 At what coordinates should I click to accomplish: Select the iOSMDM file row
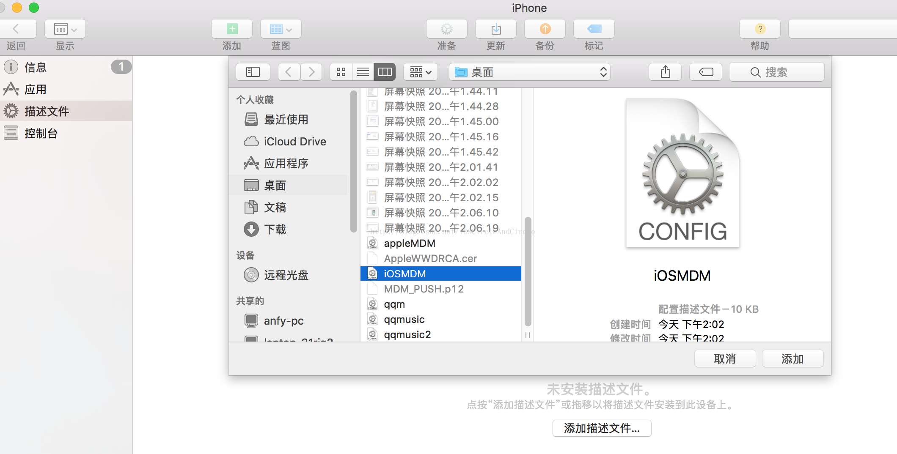(x=441, y=274)
